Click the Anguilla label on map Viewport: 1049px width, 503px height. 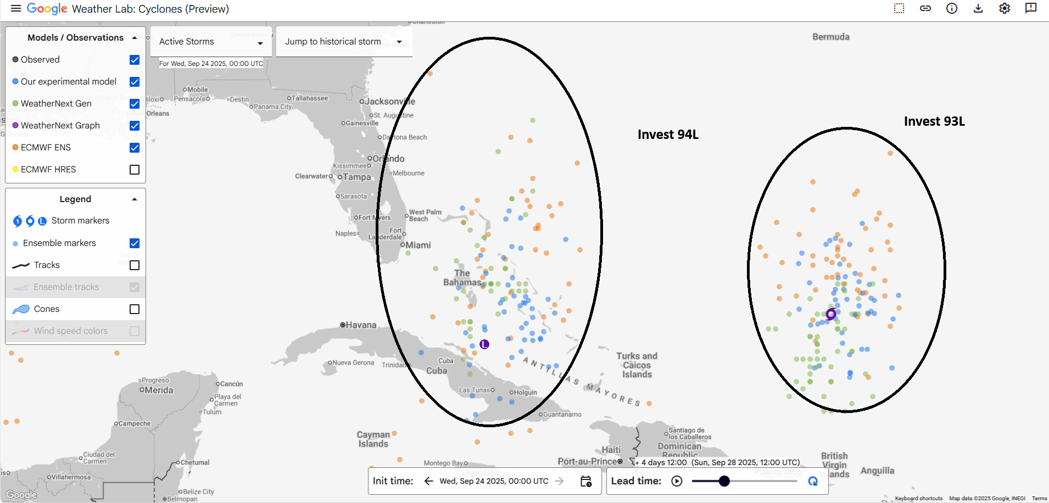click(877, 471)
